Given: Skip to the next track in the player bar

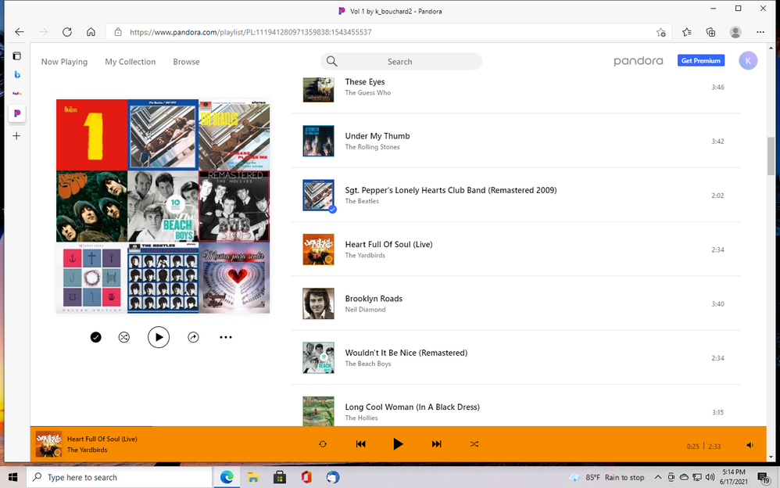Looking at the screenshot, I should coord(436,443).
